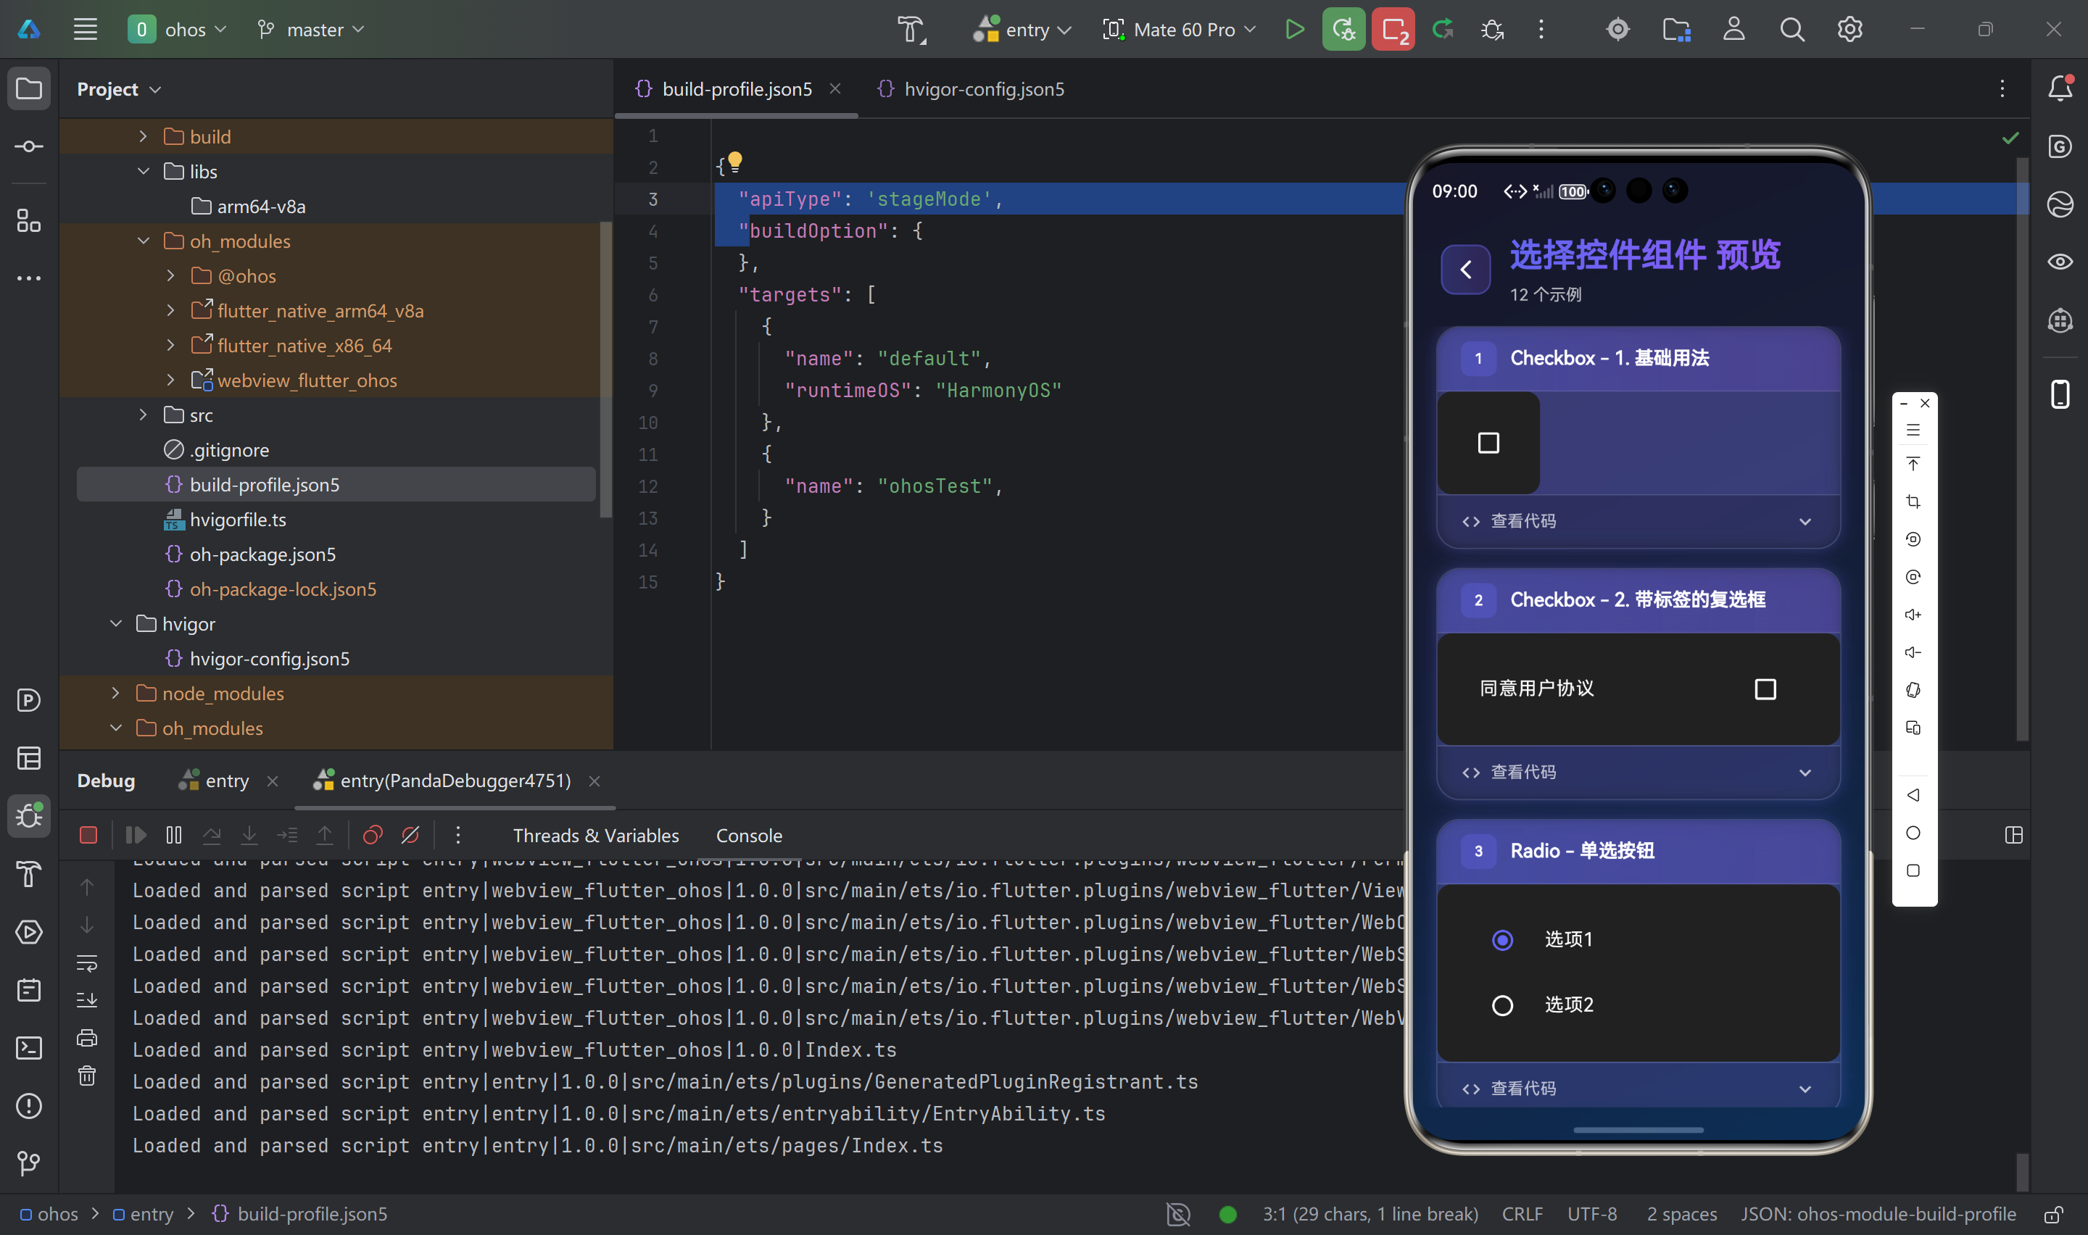
Task: Click the Clear All trash icon in console
Action: pos(88,1076)
